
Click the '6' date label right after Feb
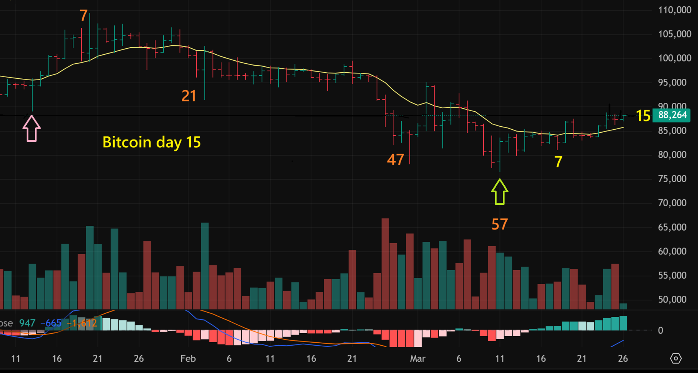(x=229, y=359)
